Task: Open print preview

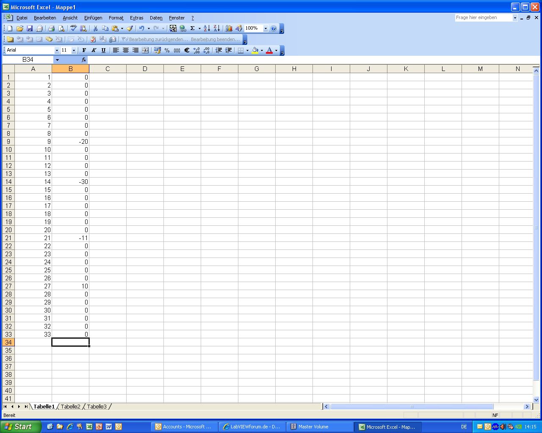Action: click(x=61, y=28)
